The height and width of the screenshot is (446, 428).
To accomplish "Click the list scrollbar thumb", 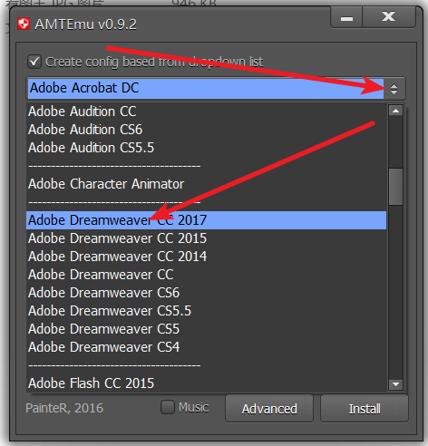I will (x=395, y=187).
